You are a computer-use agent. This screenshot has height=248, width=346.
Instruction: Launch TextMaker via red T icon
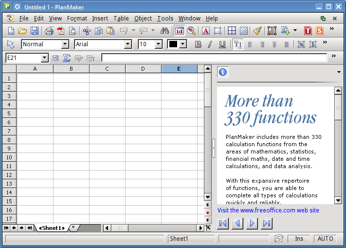pyautogui.click(x=308, y=31)
